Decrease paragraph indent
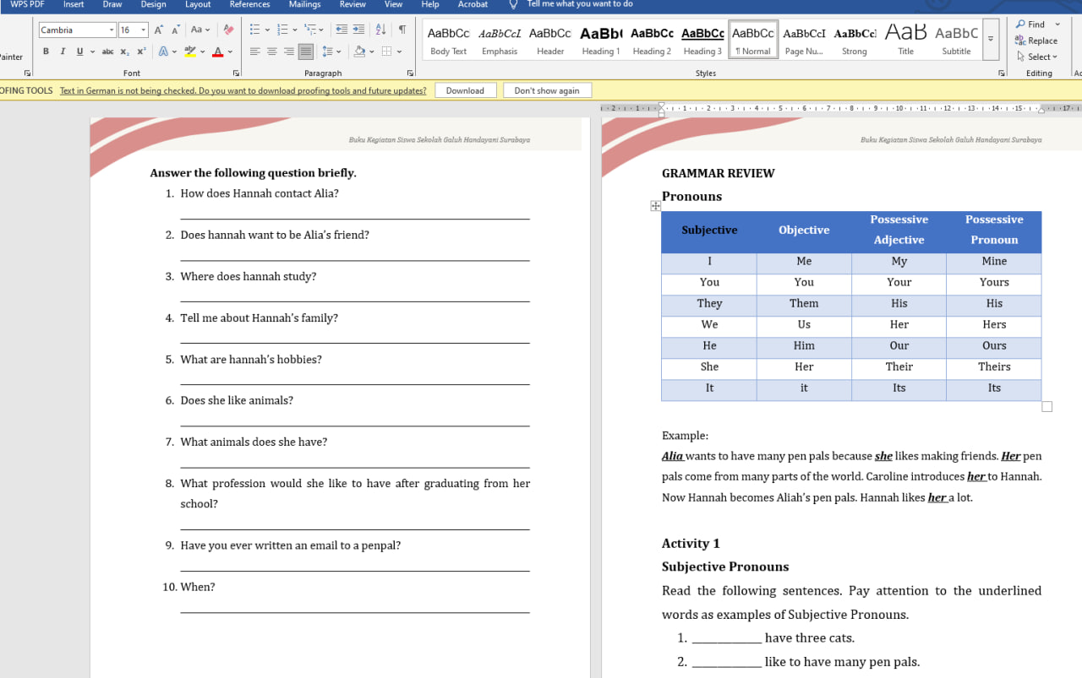Viewport: 1082px width, 678px height. pyautogui.click(x=342, y=30)
